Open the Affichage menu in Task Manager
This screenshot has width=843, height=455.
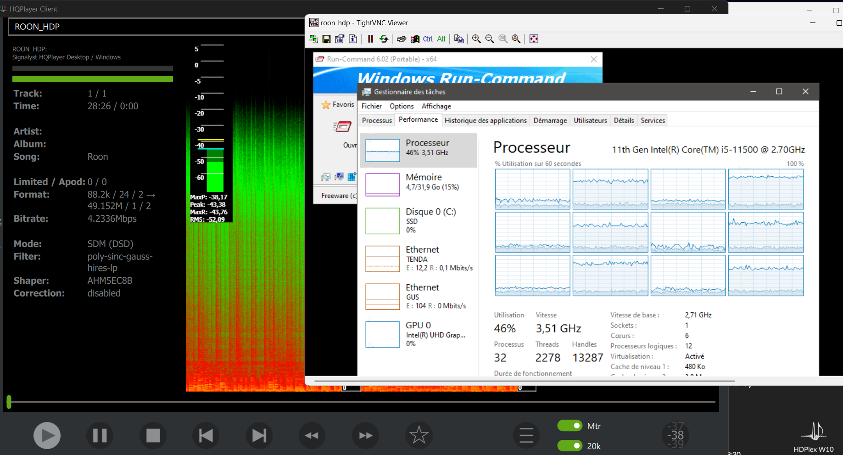pos(436,106)
